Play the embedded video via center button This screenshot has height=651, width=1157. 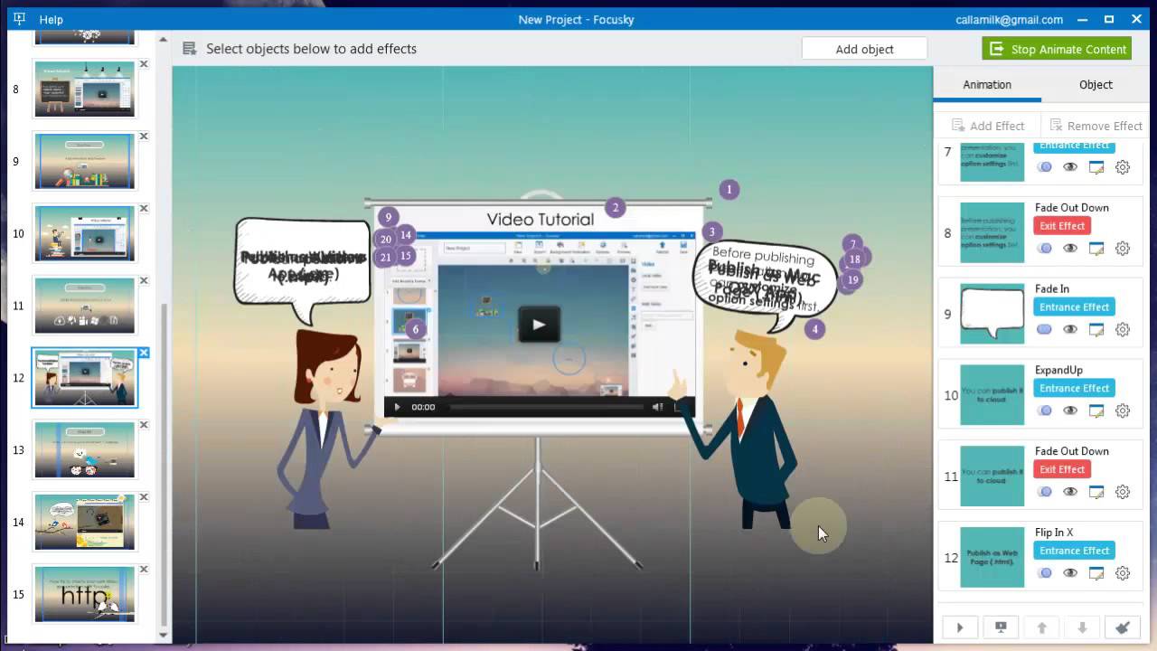(x=539, y=325)
